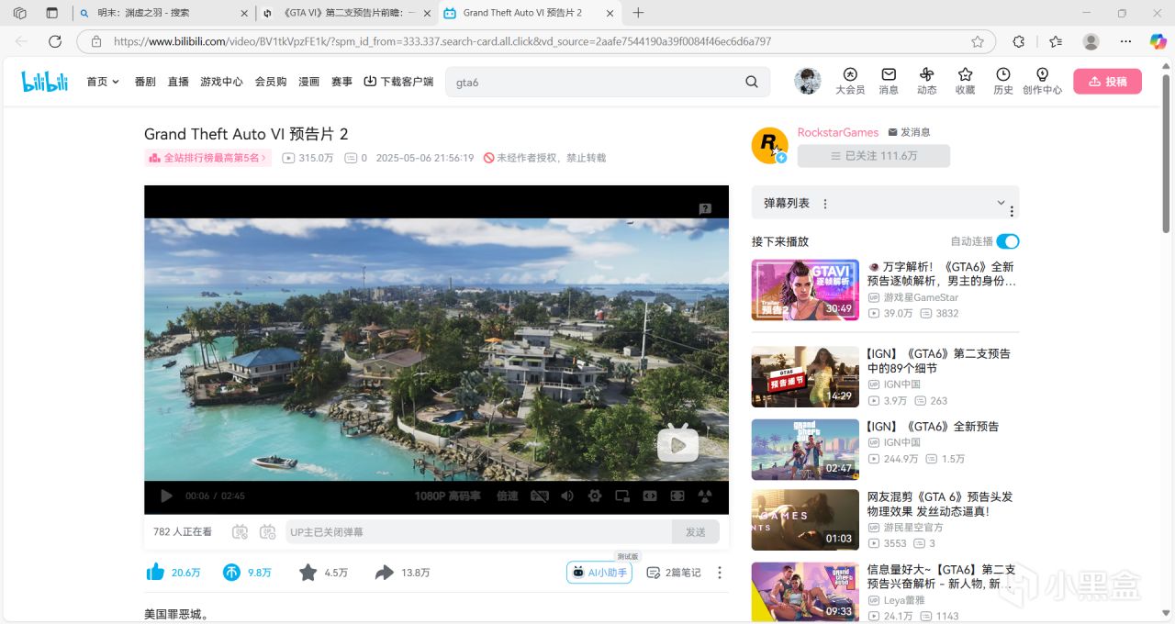Open a new browser tab
Screen dimensions: 1175x624
tap(638, 13)
